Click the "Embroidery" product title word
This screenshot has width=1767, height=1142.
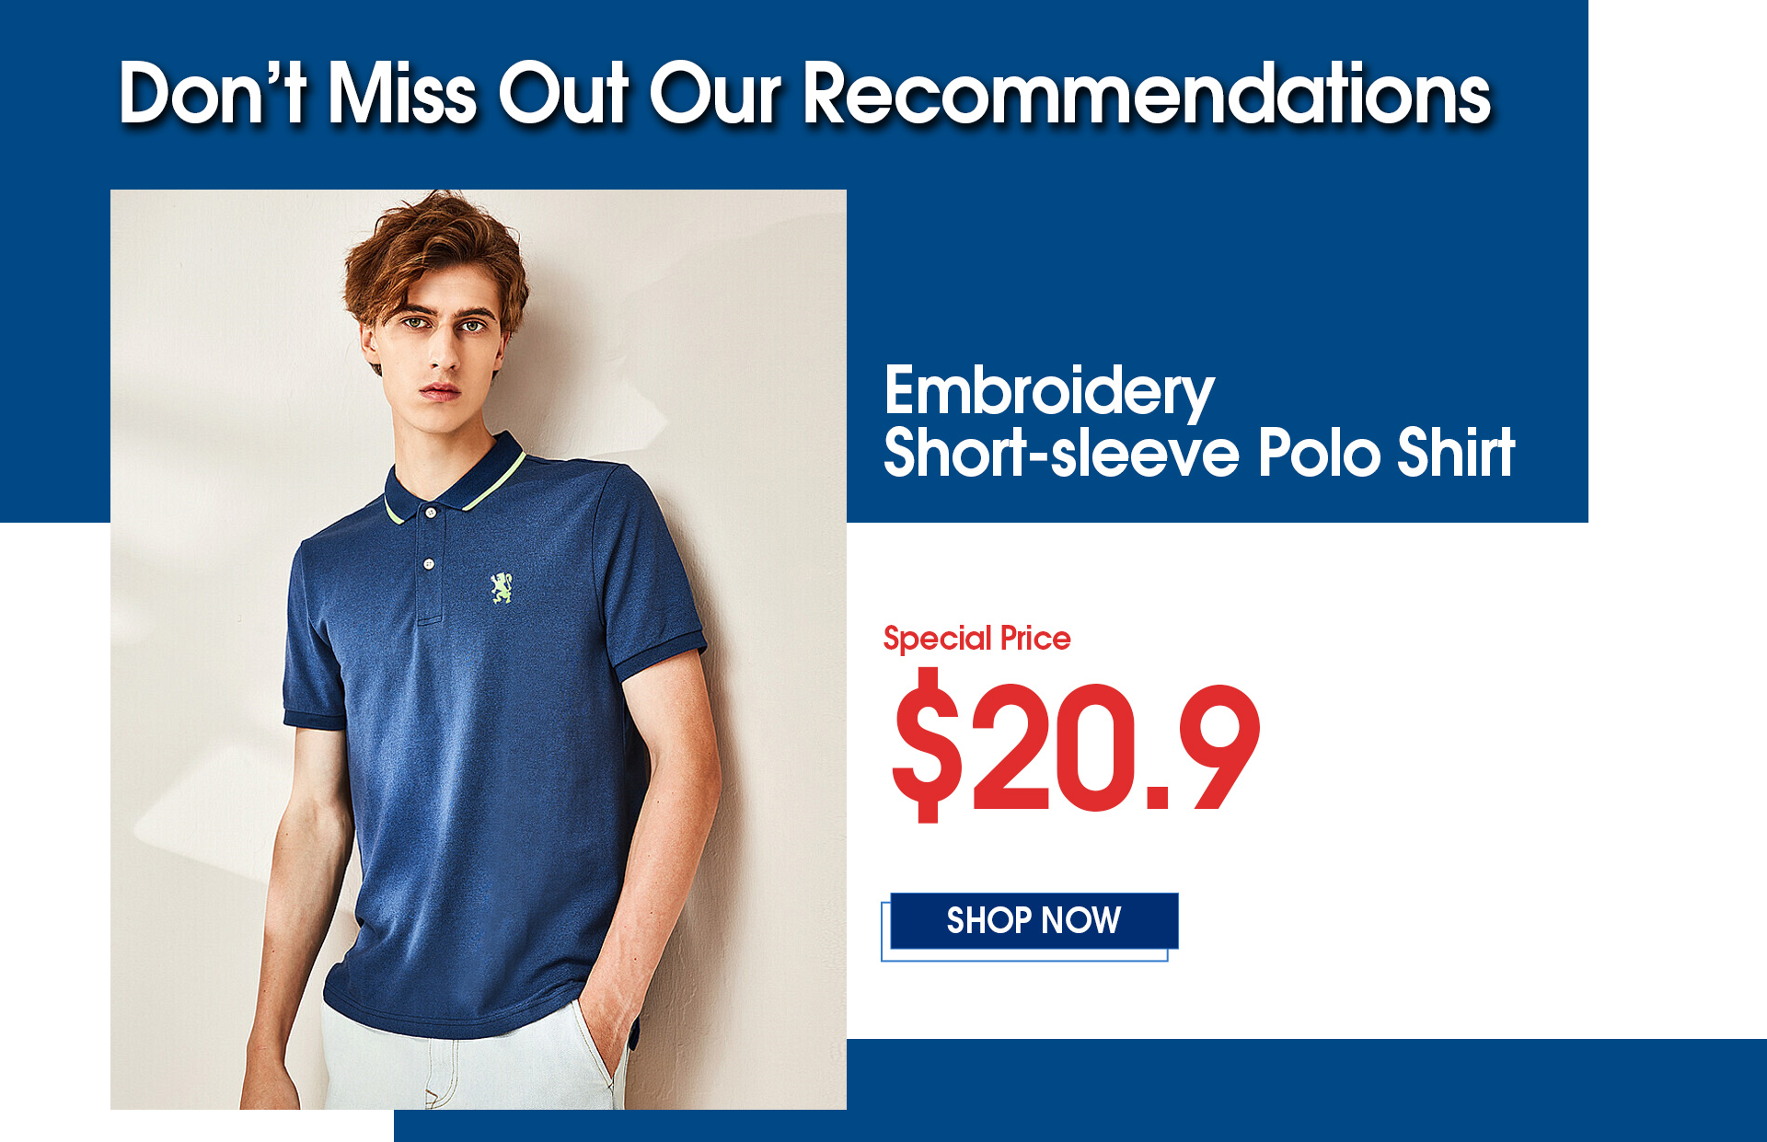1049,391
